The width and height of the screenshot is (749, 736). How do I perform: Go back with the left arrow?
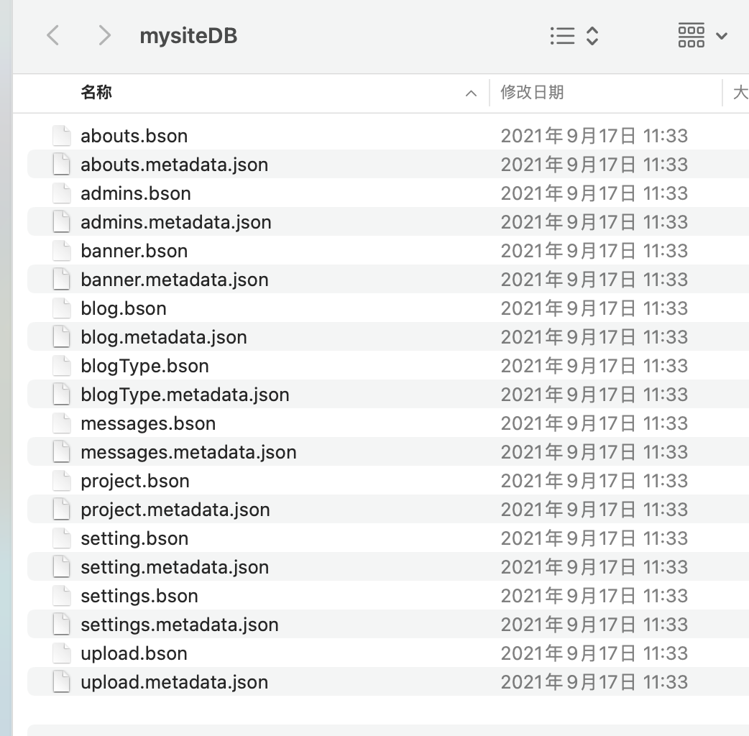(53, 36)
